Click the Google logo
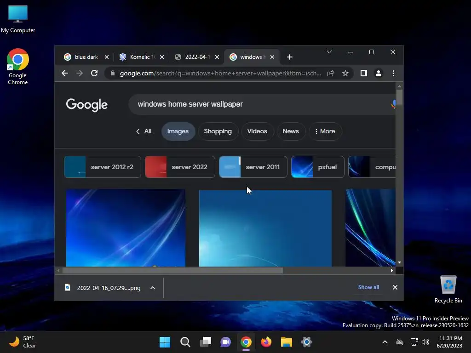471x353 pixels. [x=87, y=104]
